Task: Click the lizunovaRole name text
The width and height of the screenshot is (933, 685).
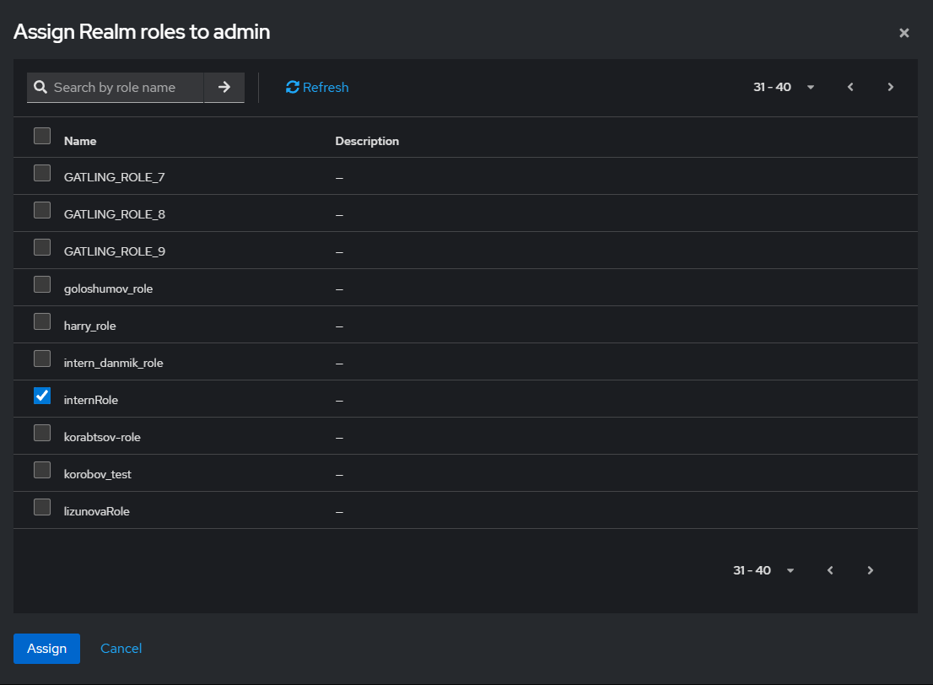Action: 97,511
